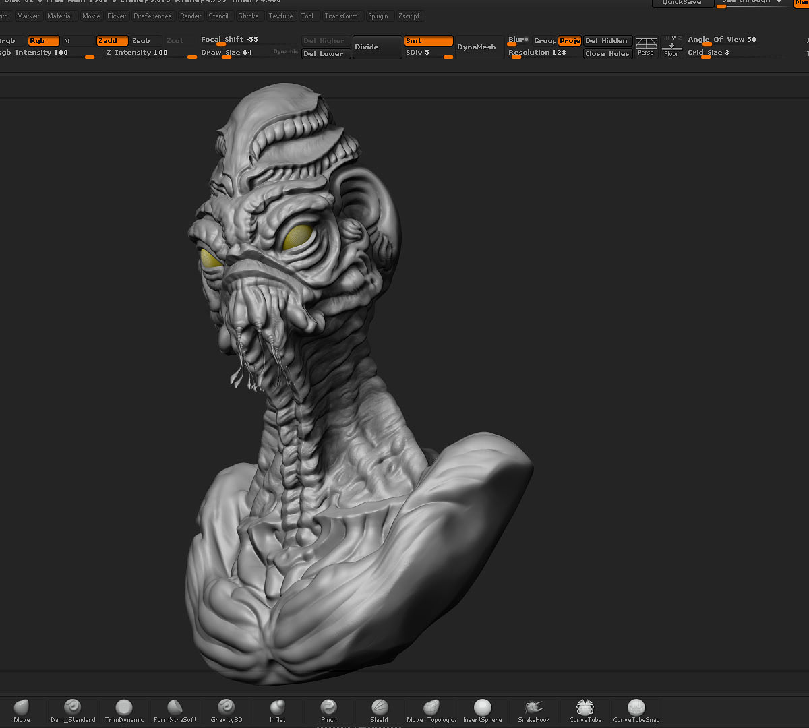Click Del Higher subdivision button
This screenshot has width=809, height=728.
click(326, 41)
